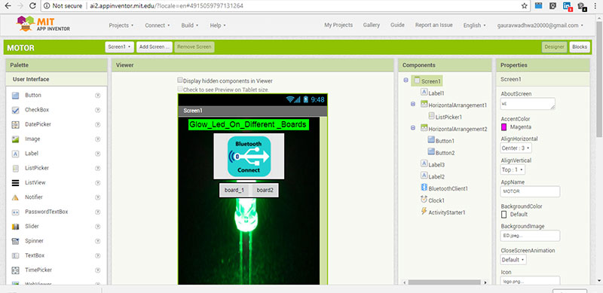Click the ListPicker palette icon
Image resolution: width=603 pixels, height=293 pixels.
pos(15,169)
